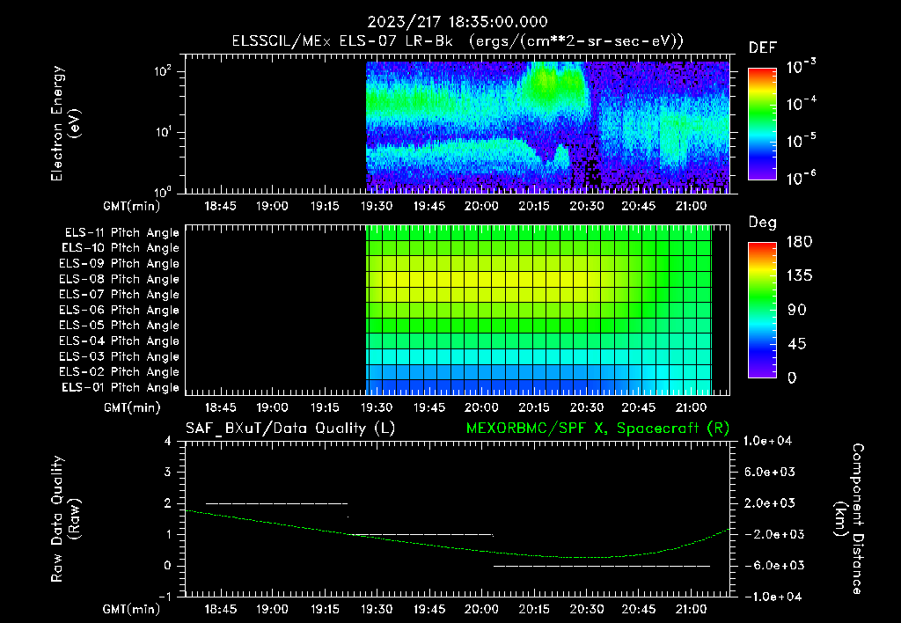
Task: Click the green MEXORBMC/SPF X, Spacecraft (R) label
Action: tap(597, 429)
